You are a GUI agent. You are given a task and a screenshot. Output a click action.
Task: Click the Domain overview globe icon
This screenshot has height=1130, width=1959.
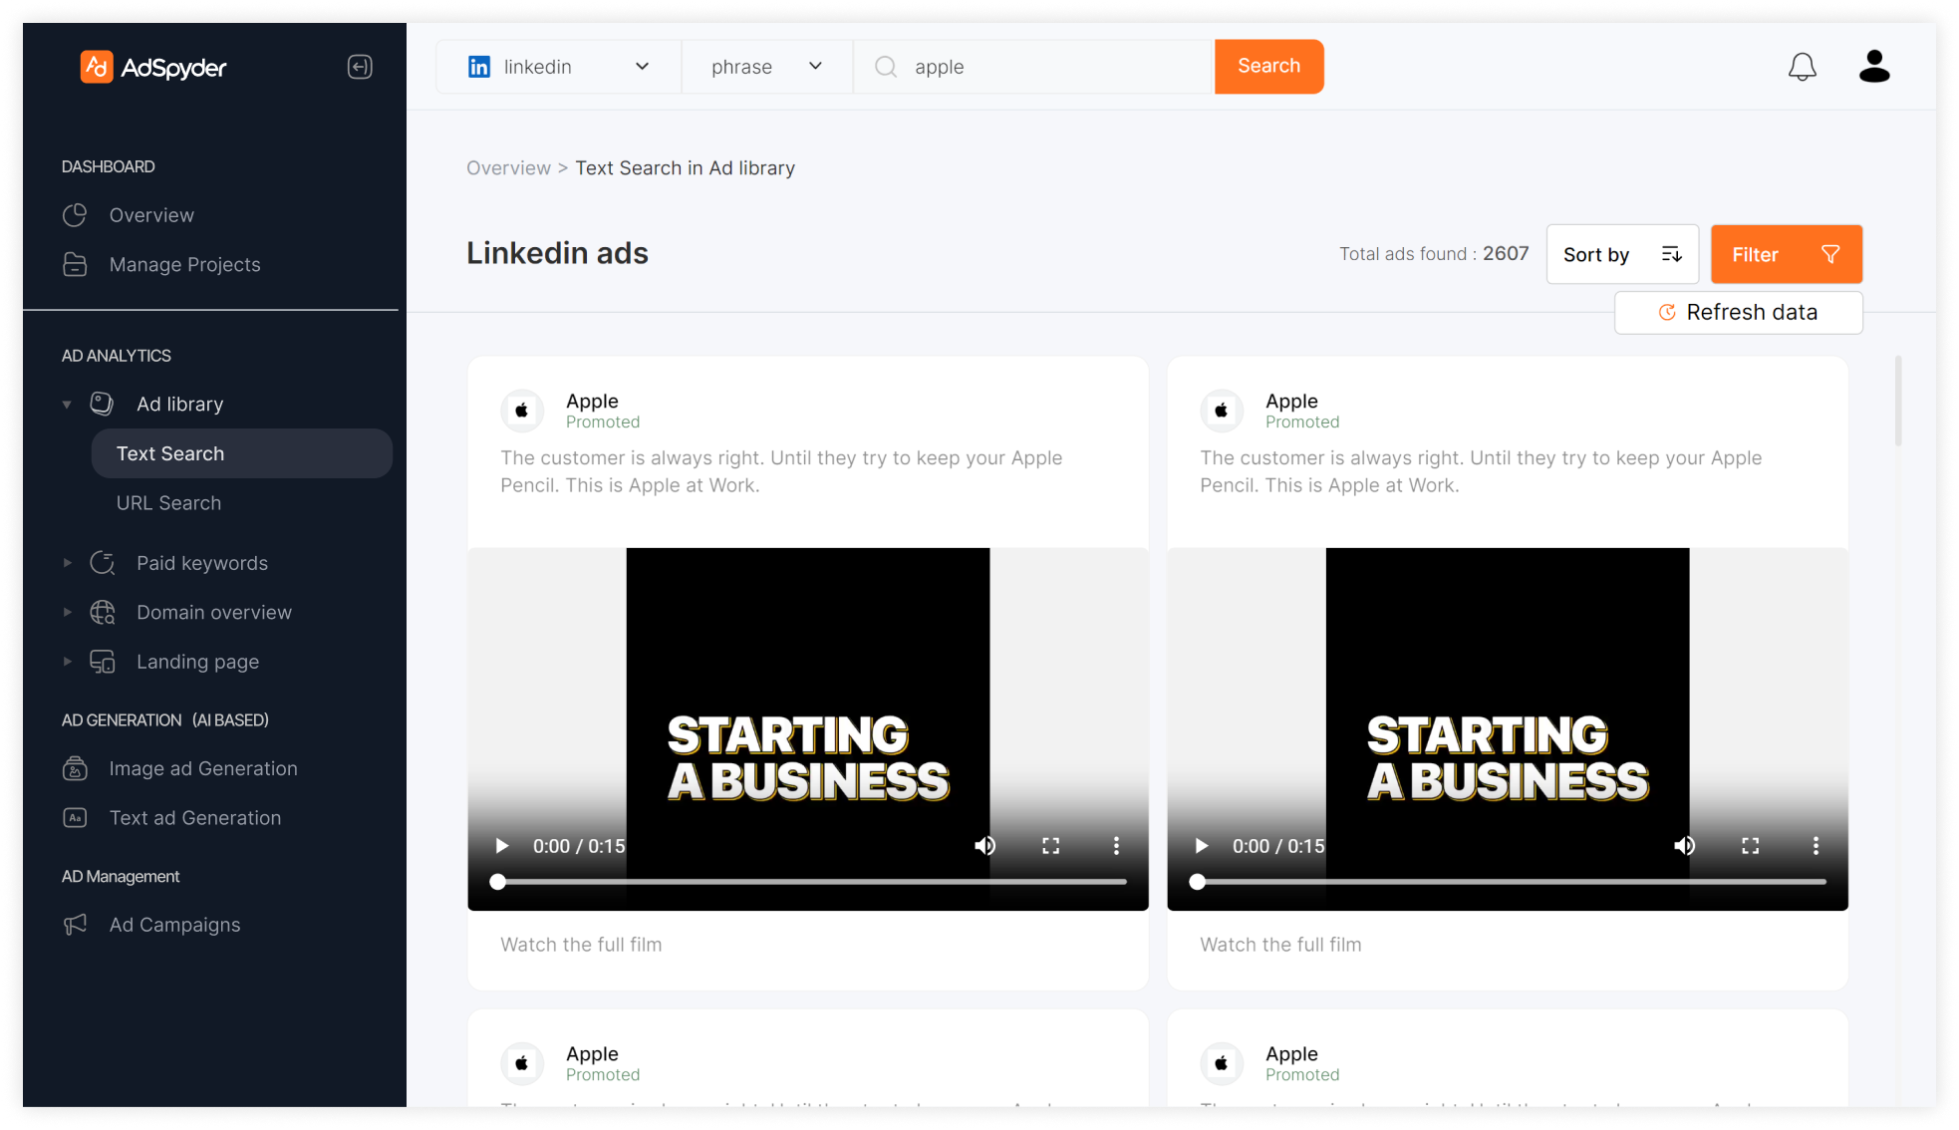pyautogui.click(x=102, y=612)
